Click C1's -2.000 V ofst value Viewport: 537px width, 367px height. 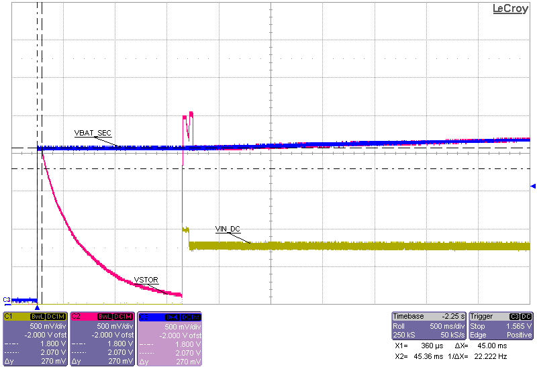(45, 335)
